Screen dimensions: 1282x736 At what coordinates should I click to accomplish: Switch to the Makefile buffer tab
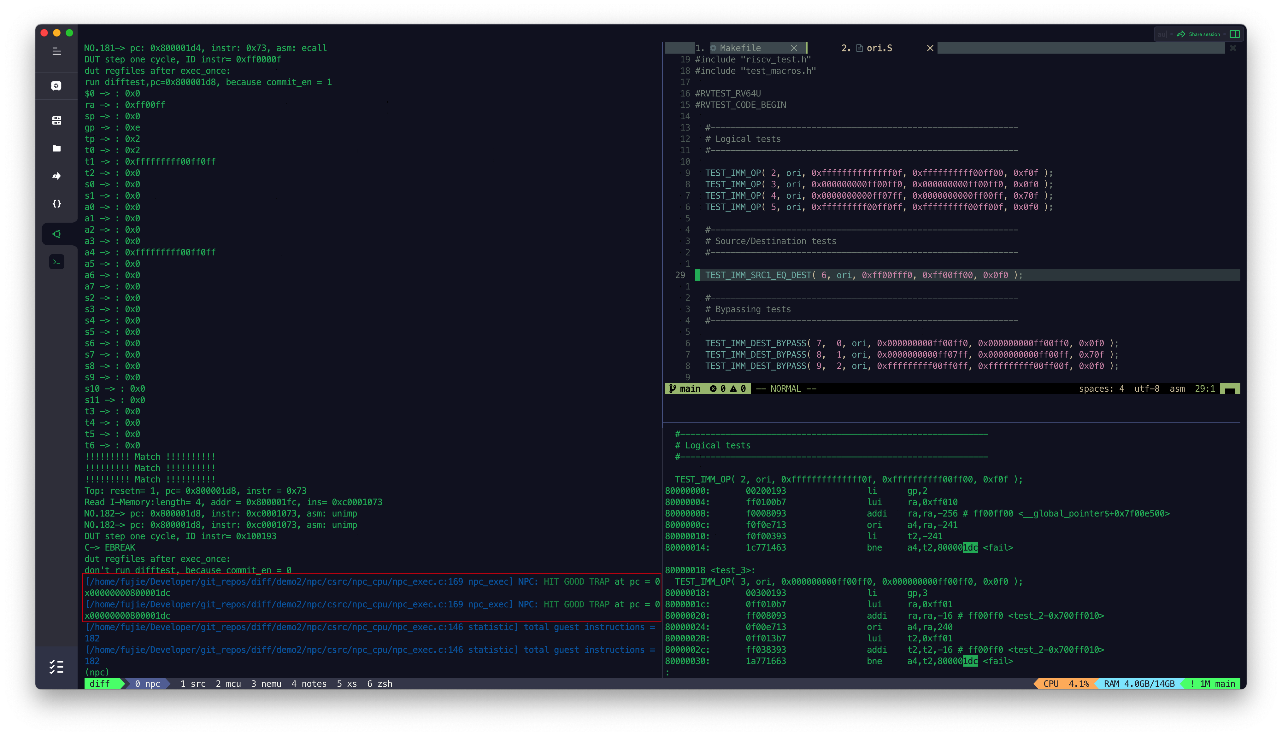pos(740,48)
